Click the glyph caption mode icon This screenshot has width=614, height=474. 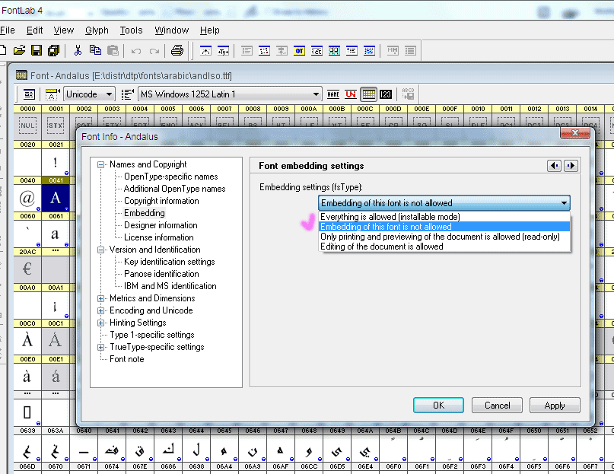pos(52,94)
